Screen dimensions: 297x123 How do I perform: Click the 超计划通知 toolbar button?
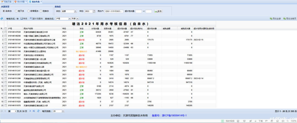[x=36, y=18]
